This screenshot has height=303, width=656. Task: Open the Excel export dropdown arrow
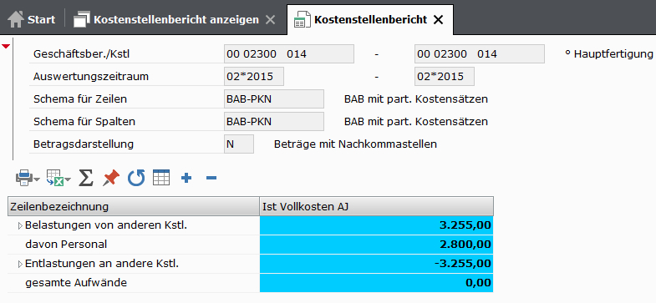click(68, 179)
